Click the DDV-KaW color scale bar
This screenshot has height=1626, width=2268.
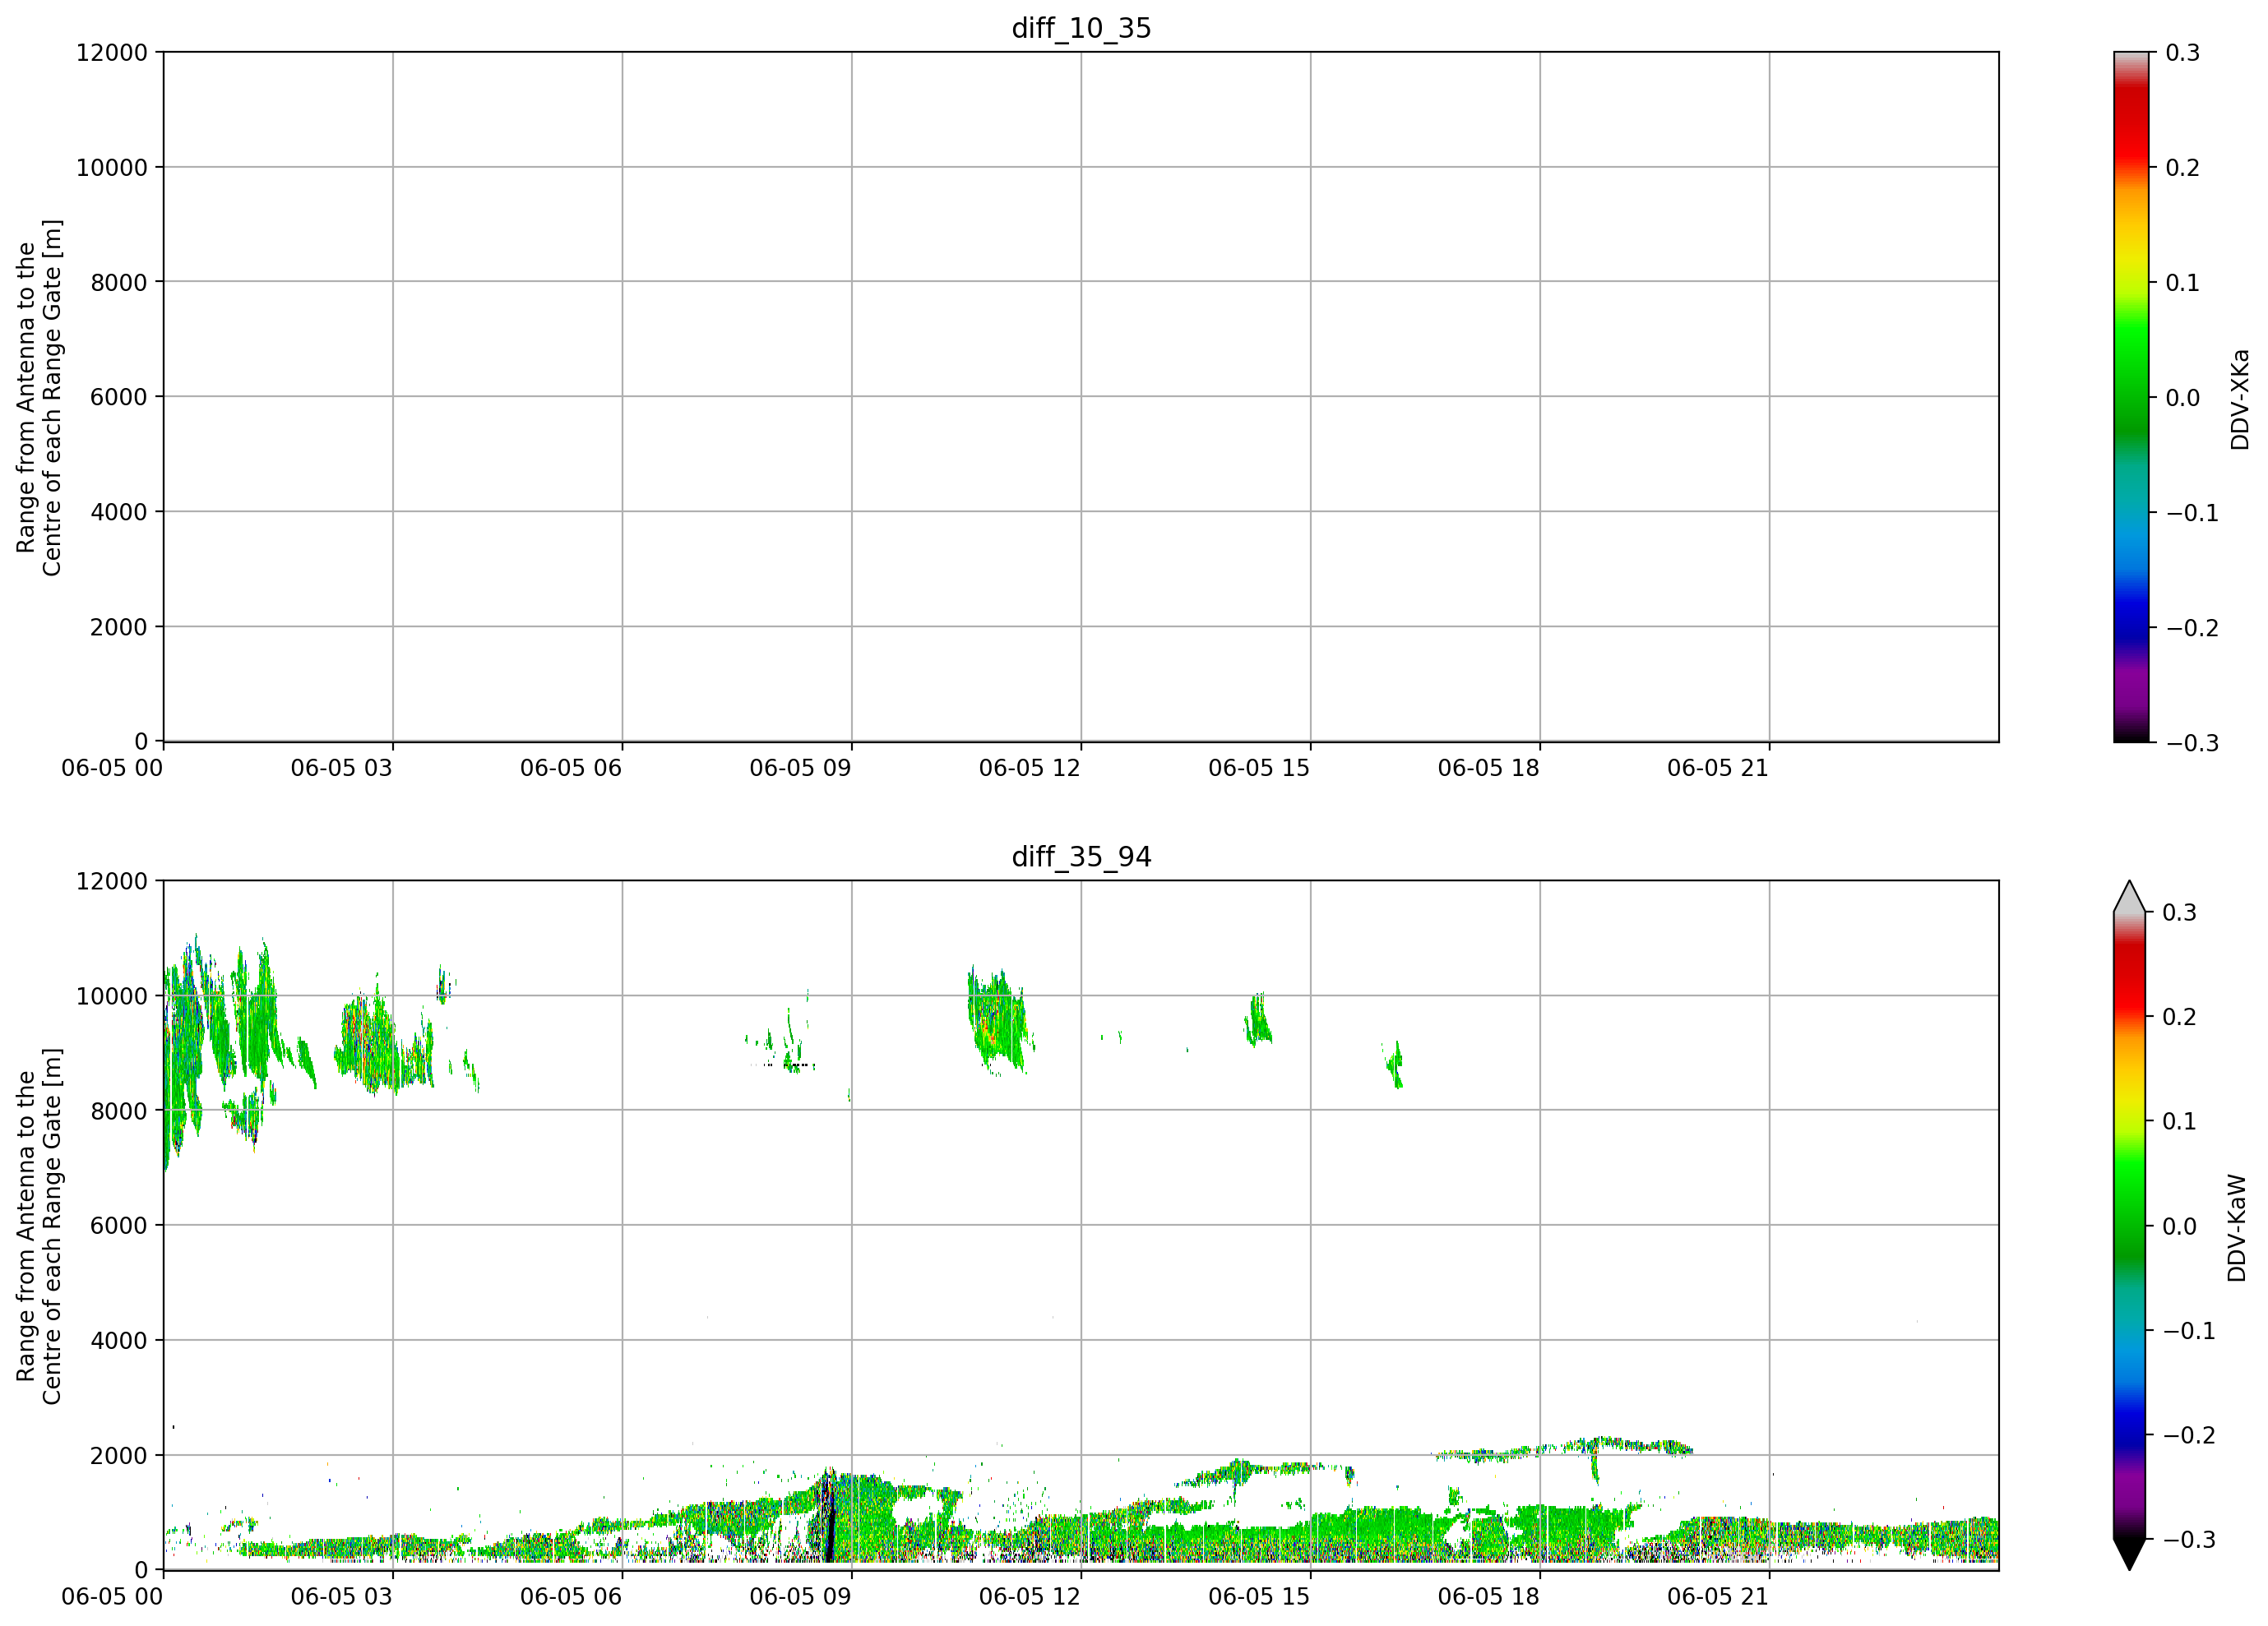pos(2130,1225)
